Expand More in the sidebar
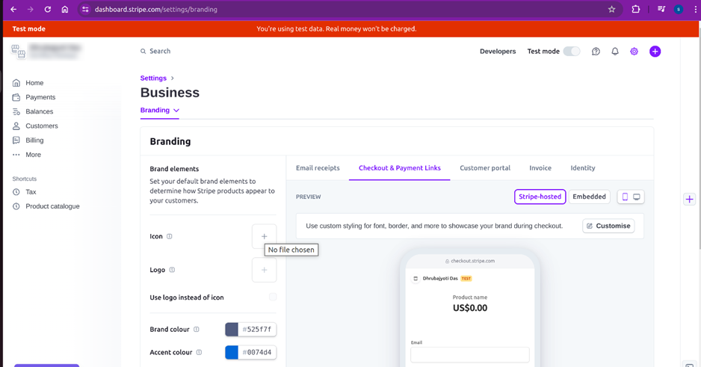The height and width of the screenshot is (367, 701). pyautogui.click(x=33, y=155)
